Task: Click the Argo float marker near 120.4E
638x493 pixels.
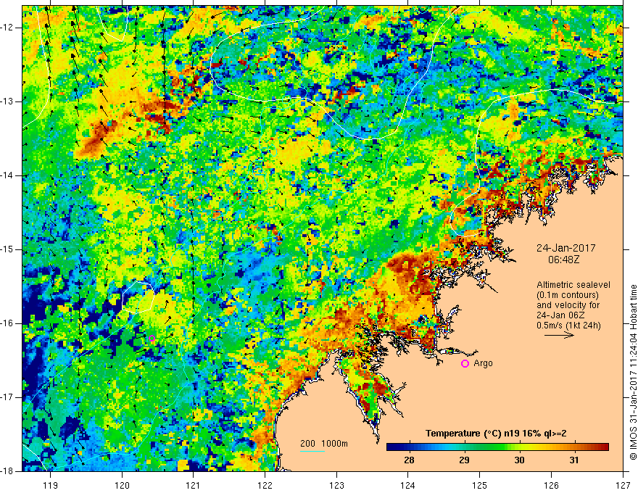Action: [152, 338]
